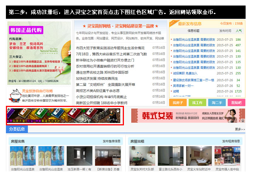Open the 韩式女装 advertisement banner

tap(188, 115)
